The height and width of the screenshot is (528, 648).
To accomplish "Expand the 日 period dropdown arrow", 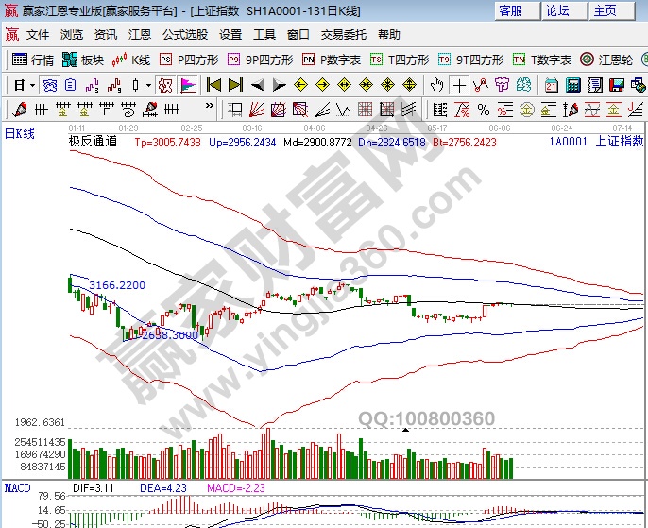I will [33, 85].
